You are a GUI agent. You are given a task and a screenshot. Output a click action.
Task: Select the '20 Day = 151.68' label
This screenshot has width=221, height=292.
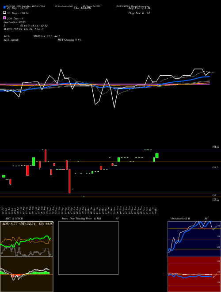click(x=18, y=8)
